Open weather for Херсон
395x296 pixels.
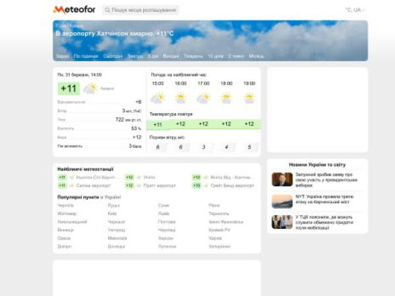(166, 238)
